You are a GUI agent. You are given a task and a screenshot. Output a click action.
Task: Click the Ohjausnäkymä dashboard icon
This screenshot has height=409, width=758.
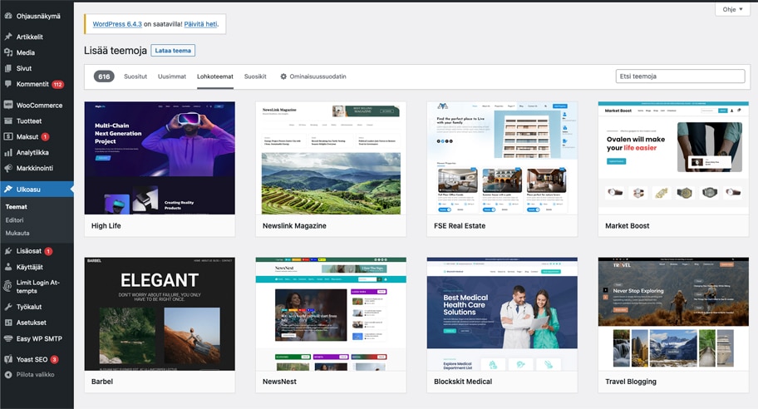8,15
